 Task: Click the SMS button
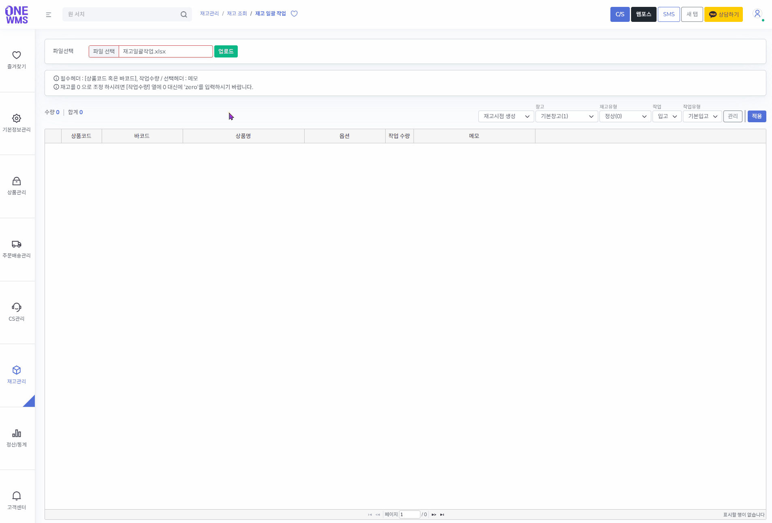[x=669, y=14]
